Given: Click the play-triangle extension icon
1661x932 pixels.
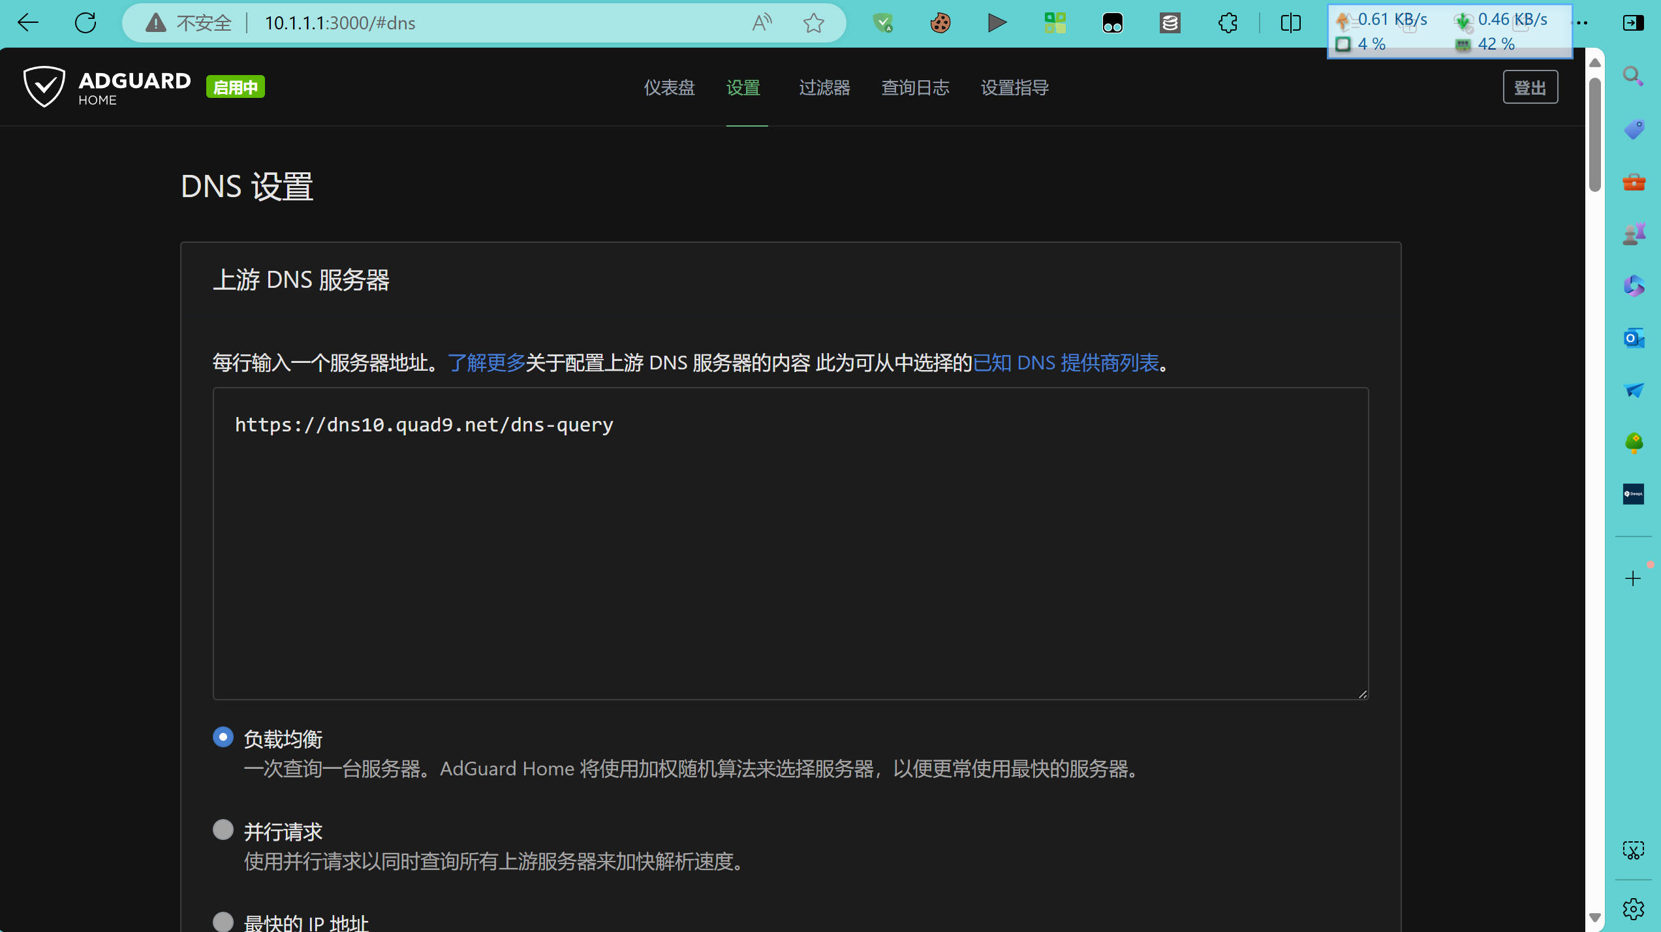Looking at the screenshot, I should pyautogui.click(x=997, y=23).
